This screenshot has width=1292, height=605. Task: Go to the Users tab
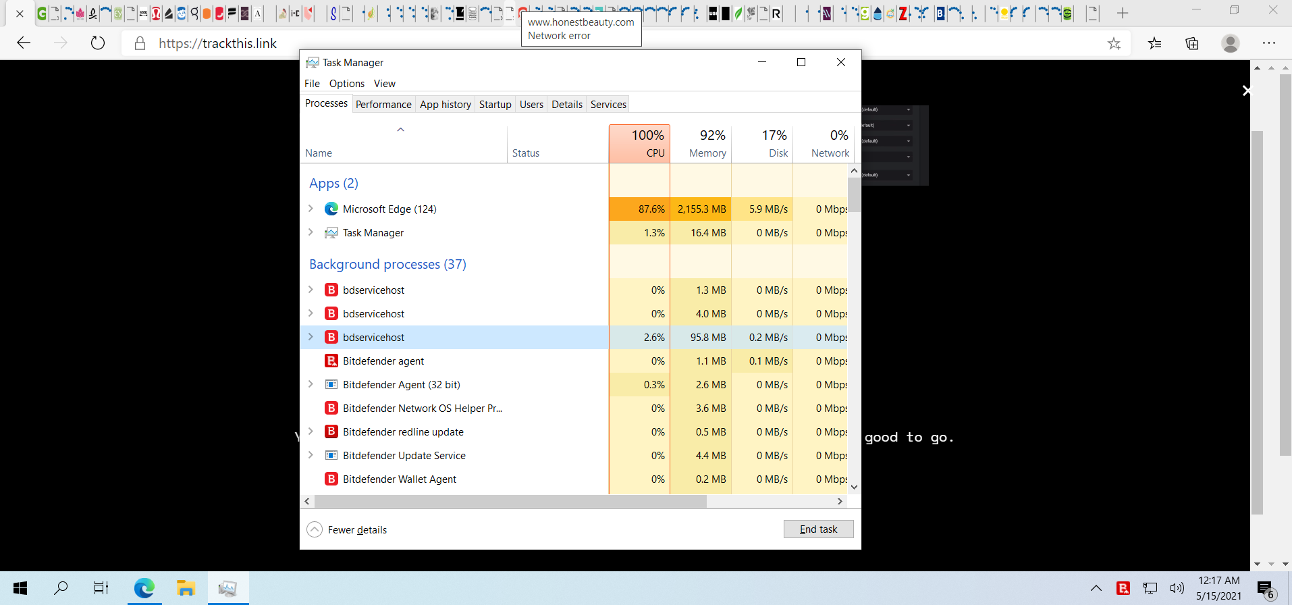point(531,105)
